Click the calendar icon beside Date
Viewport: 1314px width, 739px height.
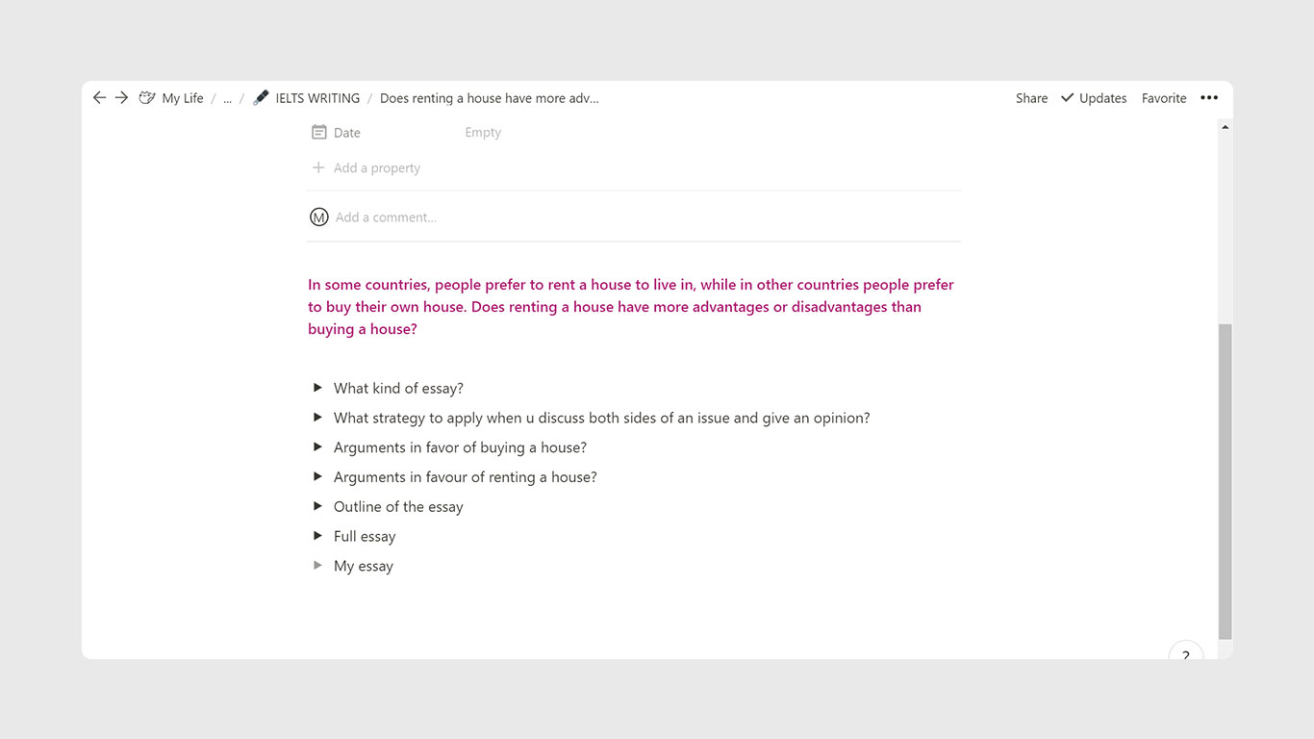coord(319,133)
